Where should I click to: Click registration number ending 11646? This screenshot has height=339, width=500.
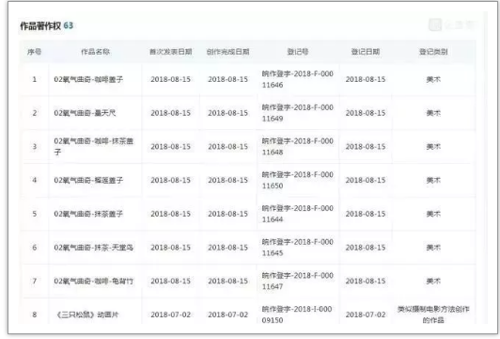[x=298, y=79]
